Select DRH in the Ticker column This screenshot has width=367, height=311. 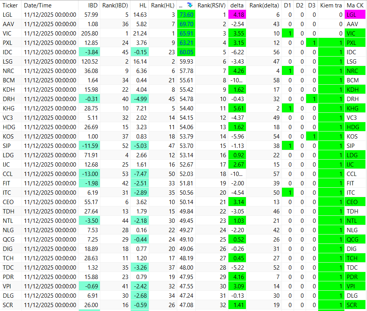[9, 99]
